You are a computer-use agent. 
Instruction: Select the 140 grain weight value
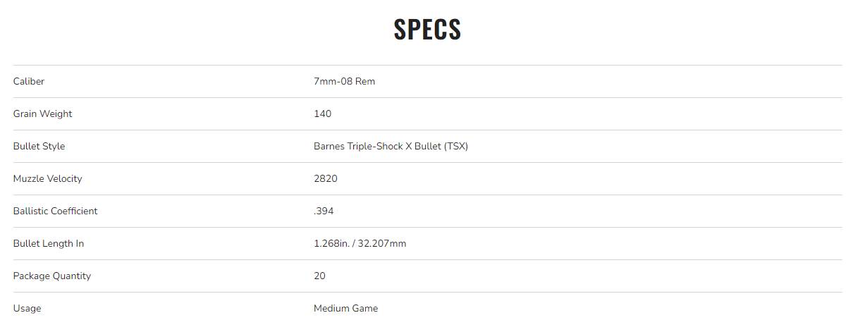coord(322,114)
